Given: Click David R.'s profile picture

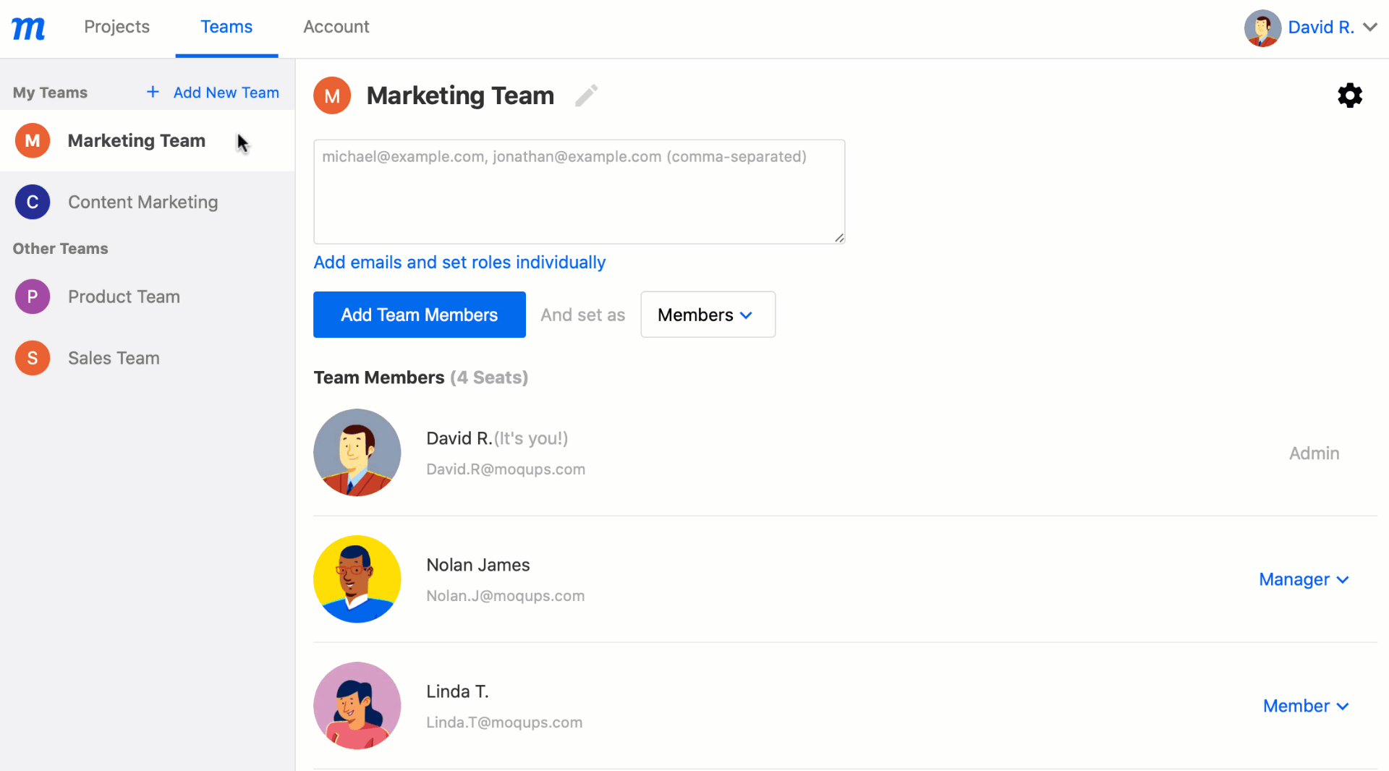Looking at the screenshot, I should coord(357,452).
